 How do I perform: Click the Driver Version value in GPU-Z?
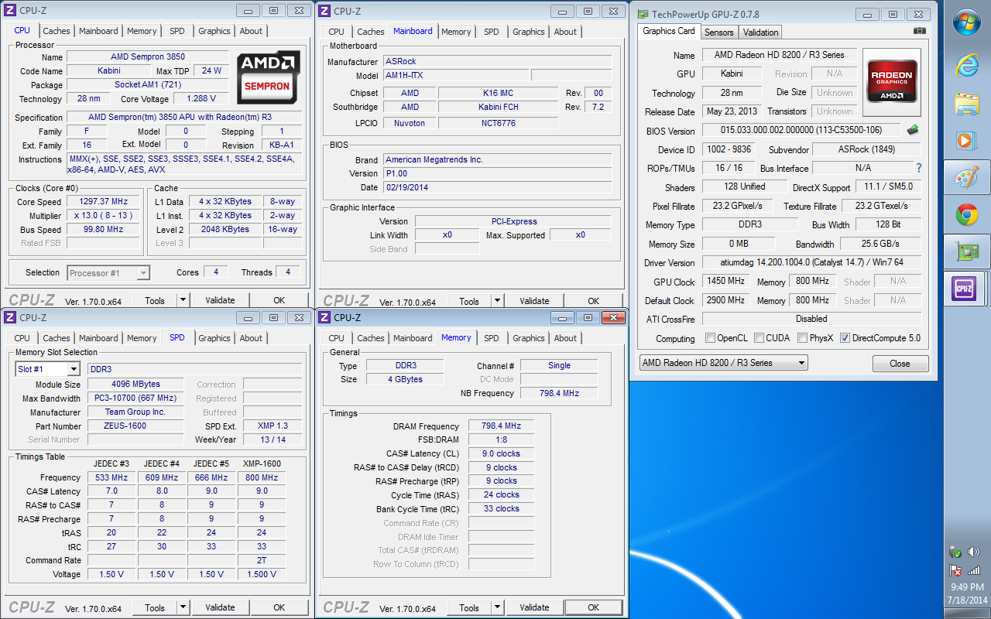click(x=812, y=262)
